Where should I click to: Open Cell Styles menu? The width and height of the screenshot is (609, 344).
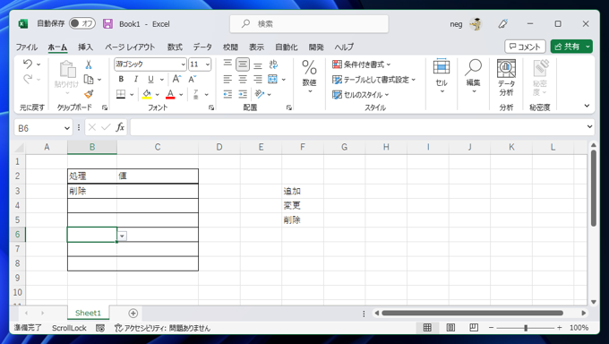(360, 94)
